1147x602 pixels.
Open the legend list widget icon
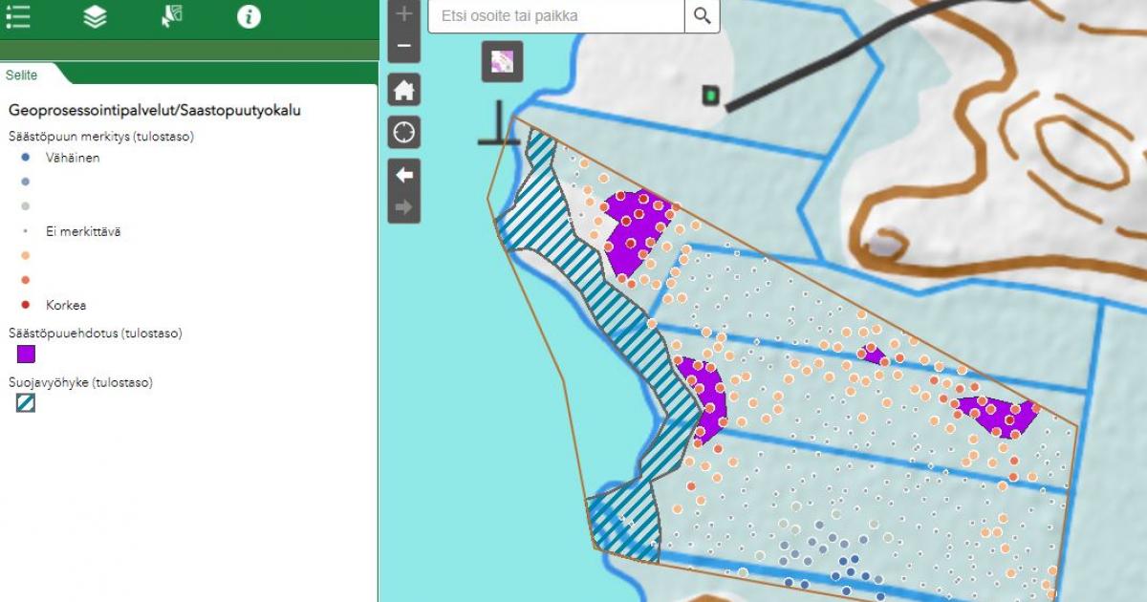coord(18,16)
